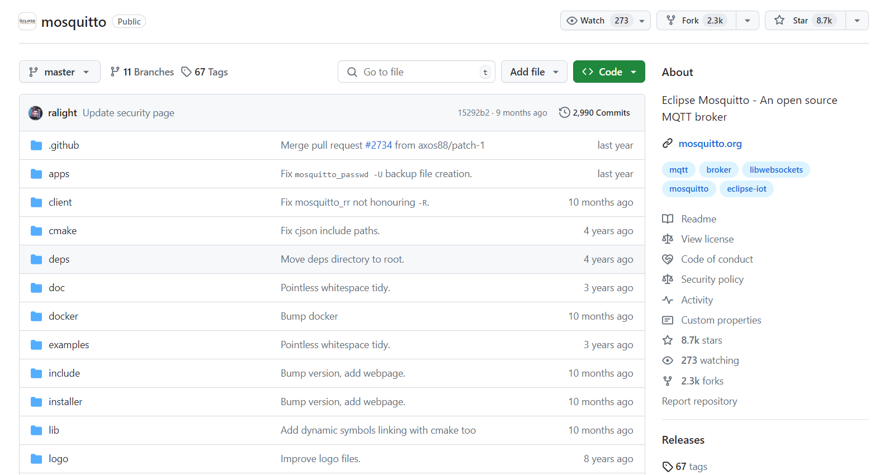Click the book icon beside Readme

pos(668,219)
